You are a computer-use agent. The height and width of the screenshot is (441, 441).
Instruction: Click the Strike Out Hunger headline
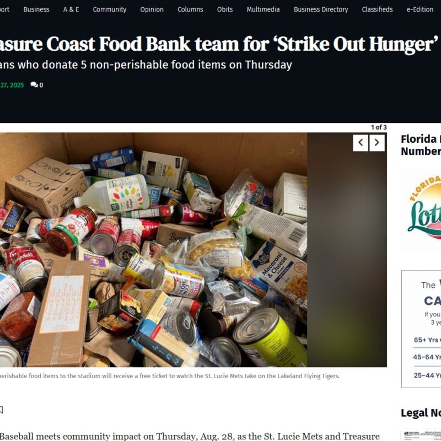tap(219, 44)
